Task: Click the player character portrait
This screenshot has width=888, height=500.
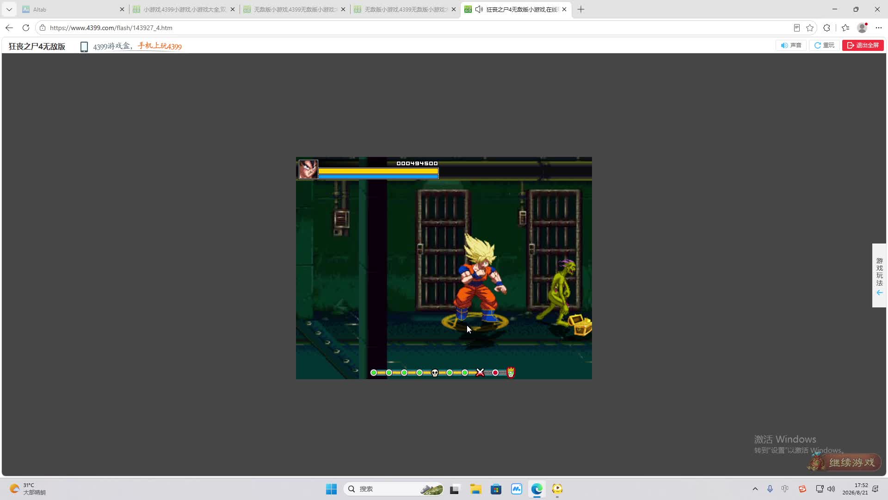Action: click(x=308, y=169)
